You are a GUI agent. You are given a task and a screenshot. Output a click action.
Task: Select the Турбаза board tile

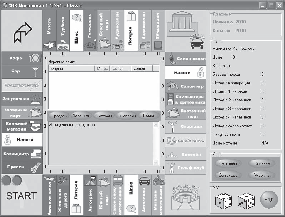tap(63, 31)
